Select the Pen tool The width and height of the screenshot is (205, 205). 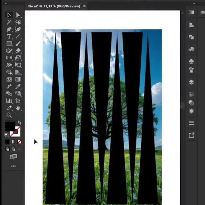(9, 29)
